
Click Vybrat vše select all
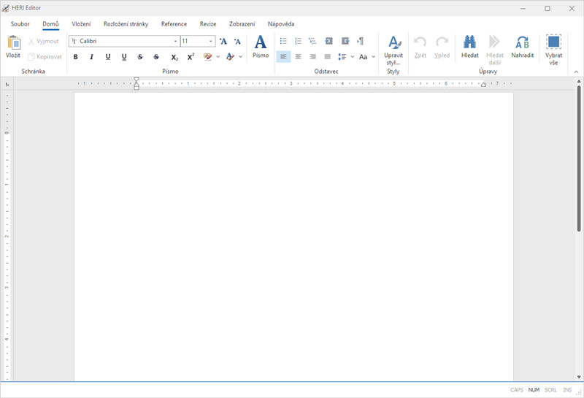pos(553,50)
